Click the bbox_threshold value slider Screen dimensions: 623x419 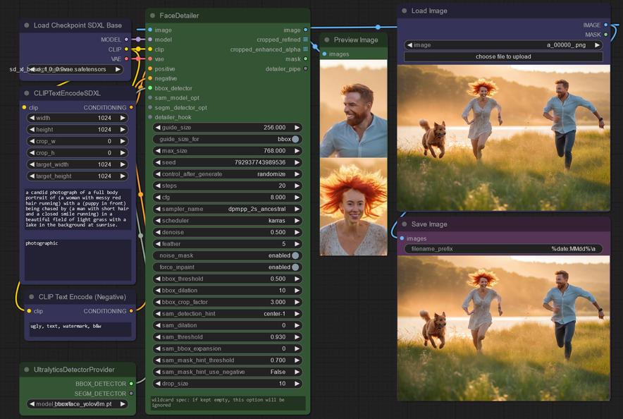(x=227, y=279)
